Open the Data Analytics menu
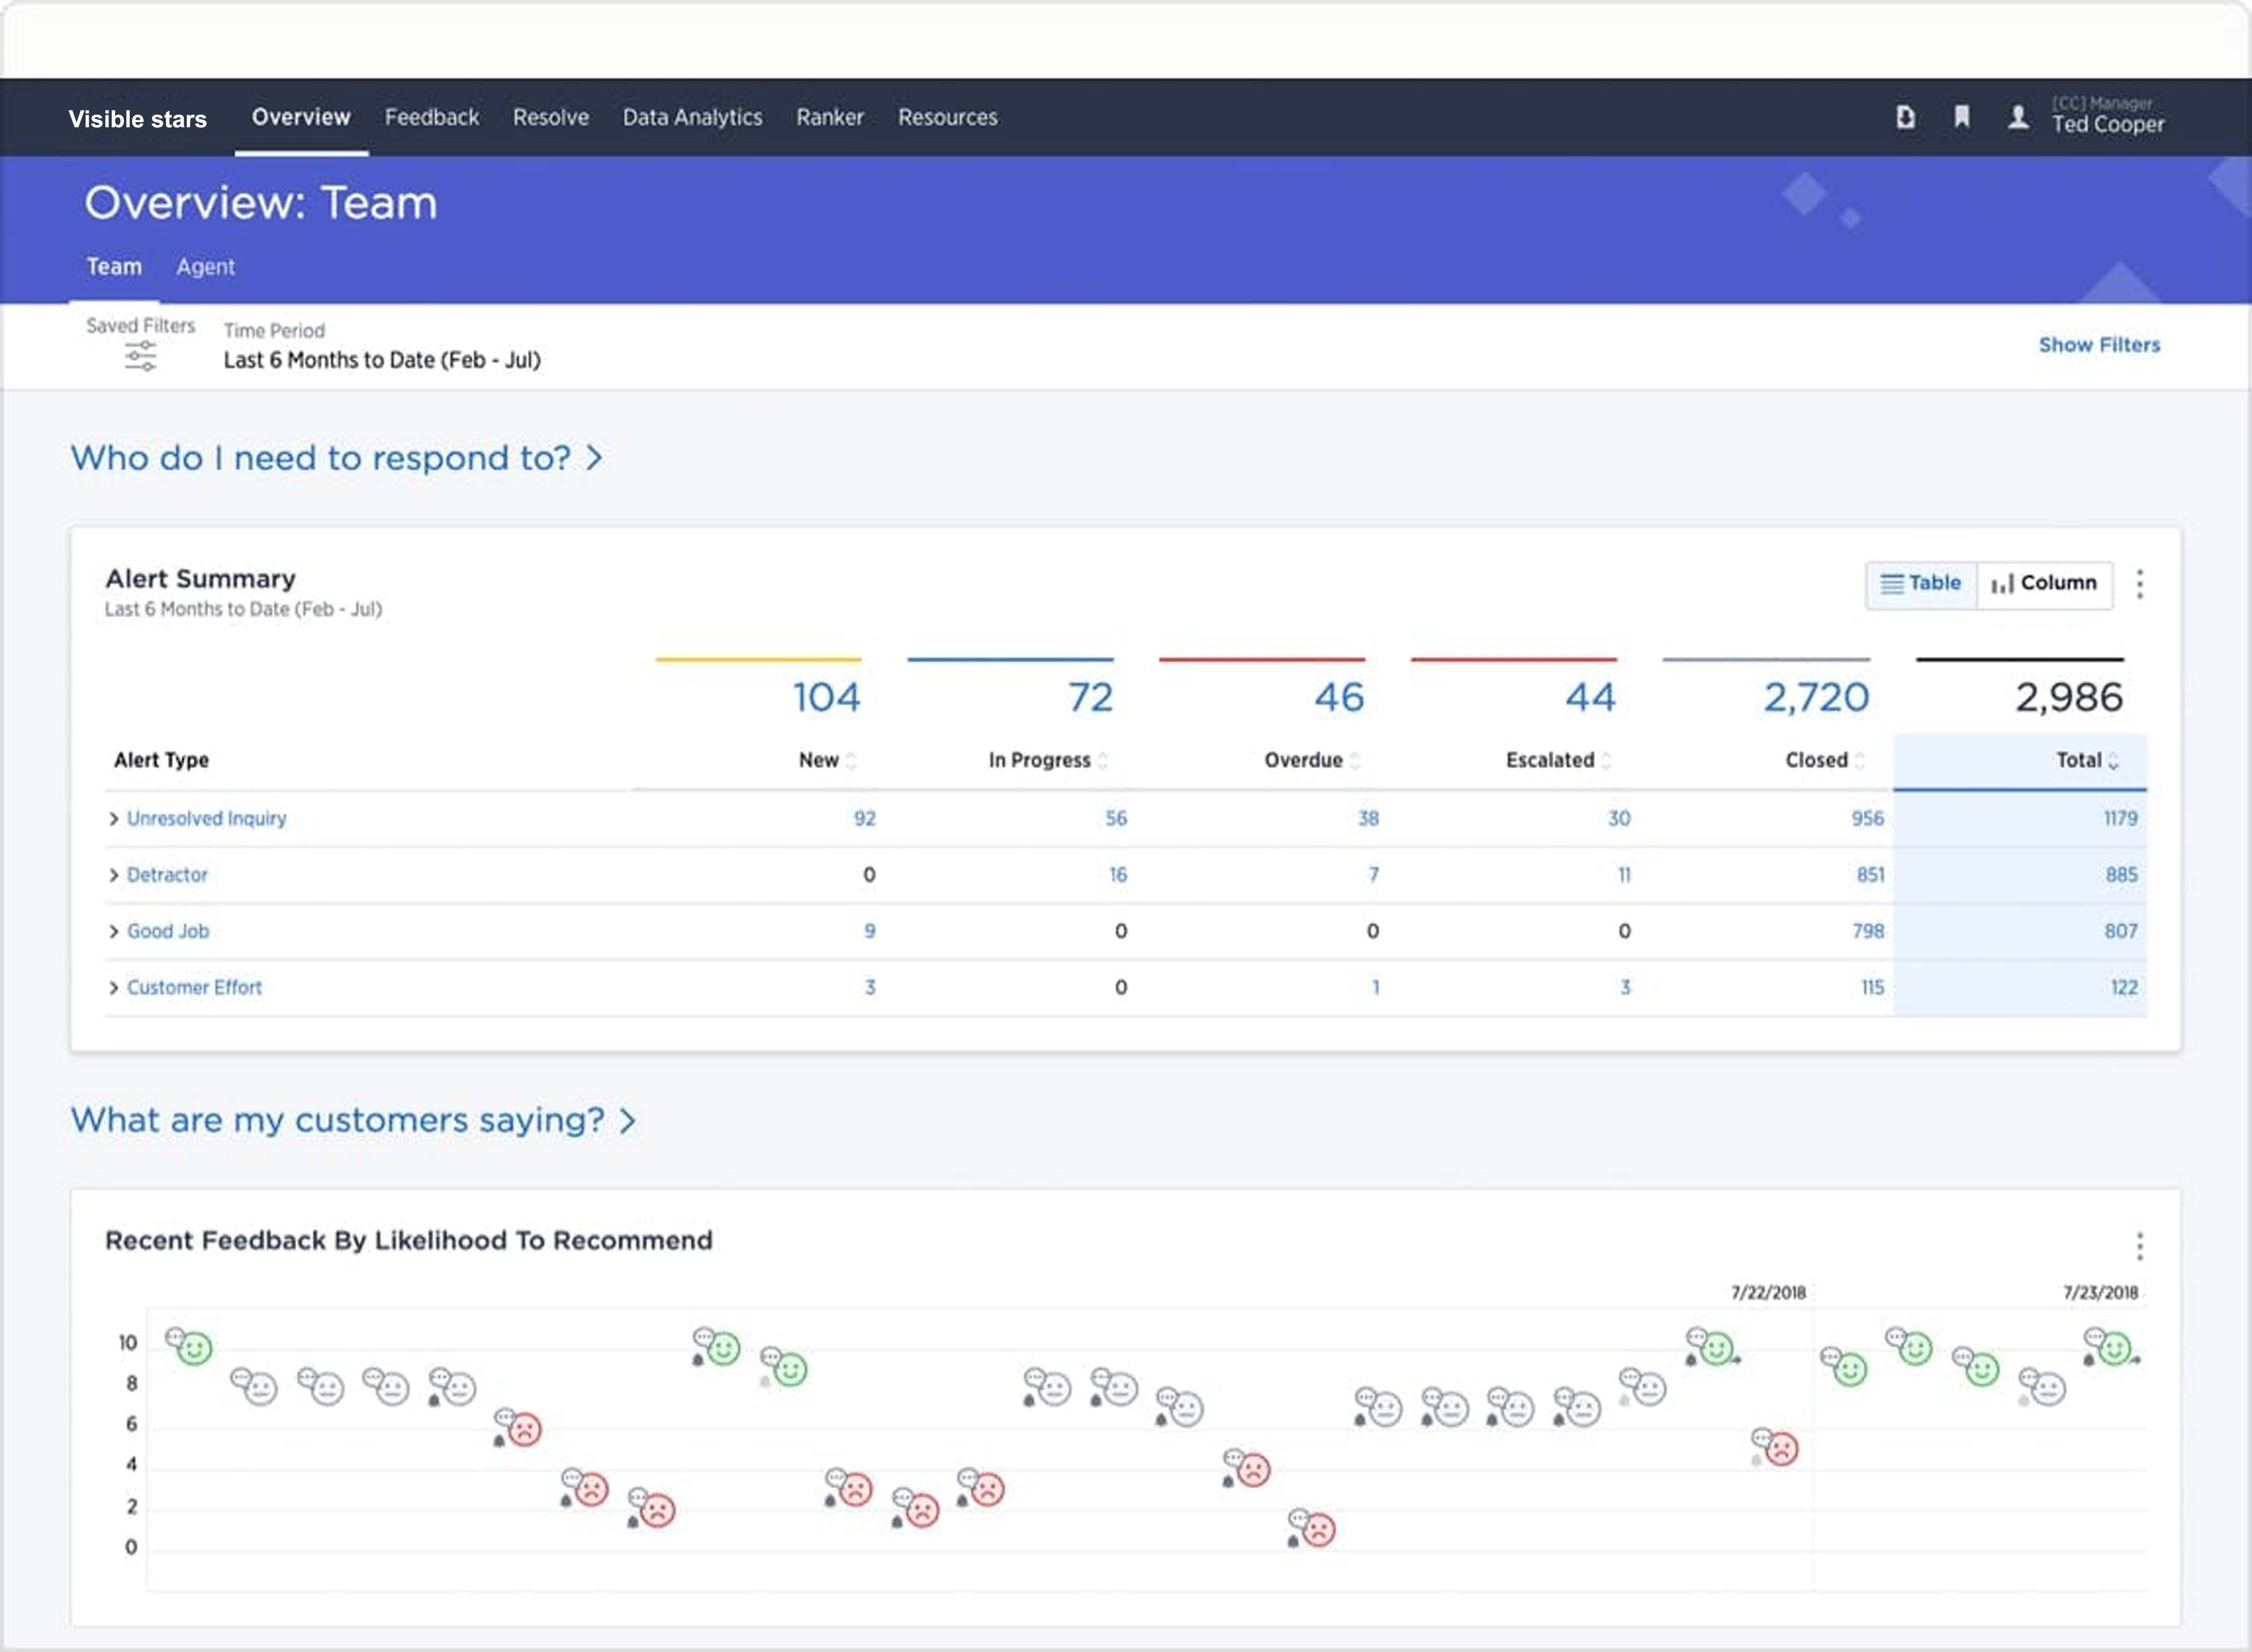The height and width of the screenshot is (1652, 2252). pos(691,117)
